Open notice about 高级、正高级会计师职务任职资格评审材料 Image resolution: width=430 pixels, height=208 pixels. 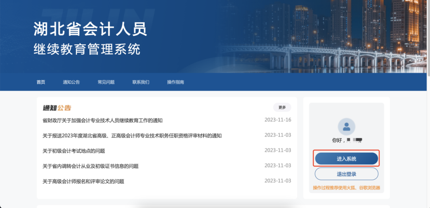[132, 136]
